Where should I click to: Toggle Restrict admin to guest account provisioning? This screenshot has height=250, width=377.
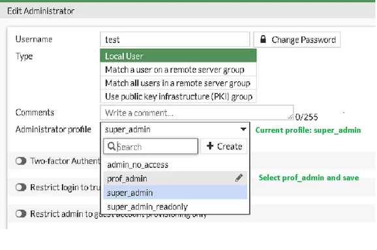point(21,214)
